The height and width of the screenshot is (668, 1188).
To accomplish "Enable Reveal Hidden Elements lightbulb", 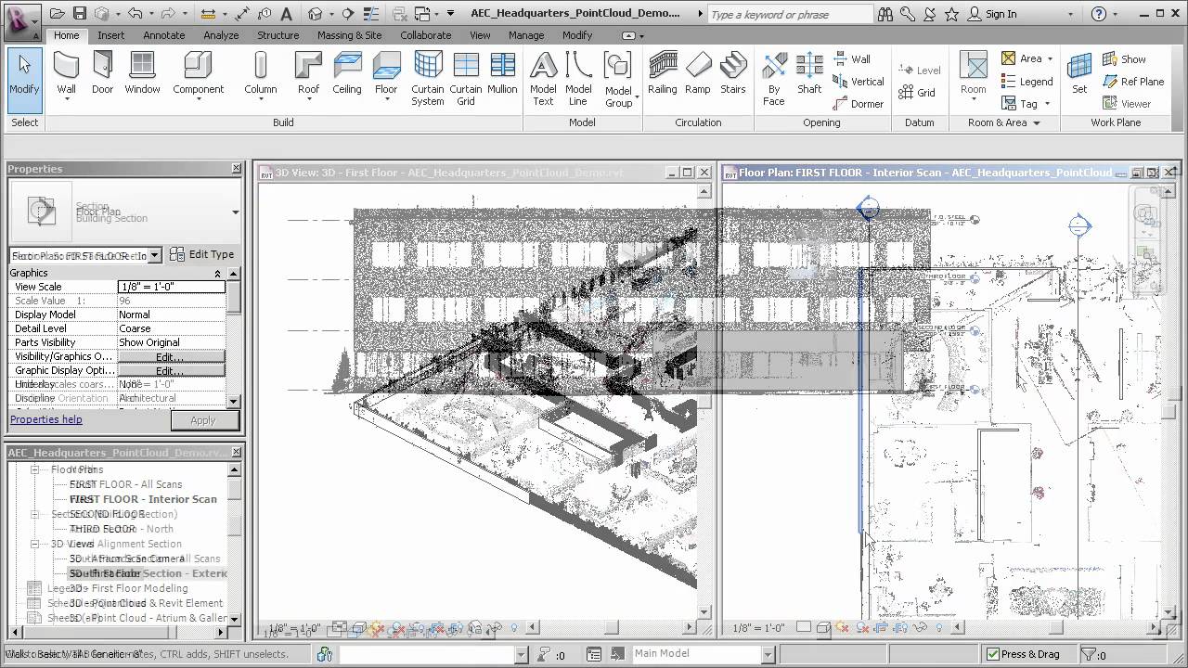I will (x=515, y=627).
